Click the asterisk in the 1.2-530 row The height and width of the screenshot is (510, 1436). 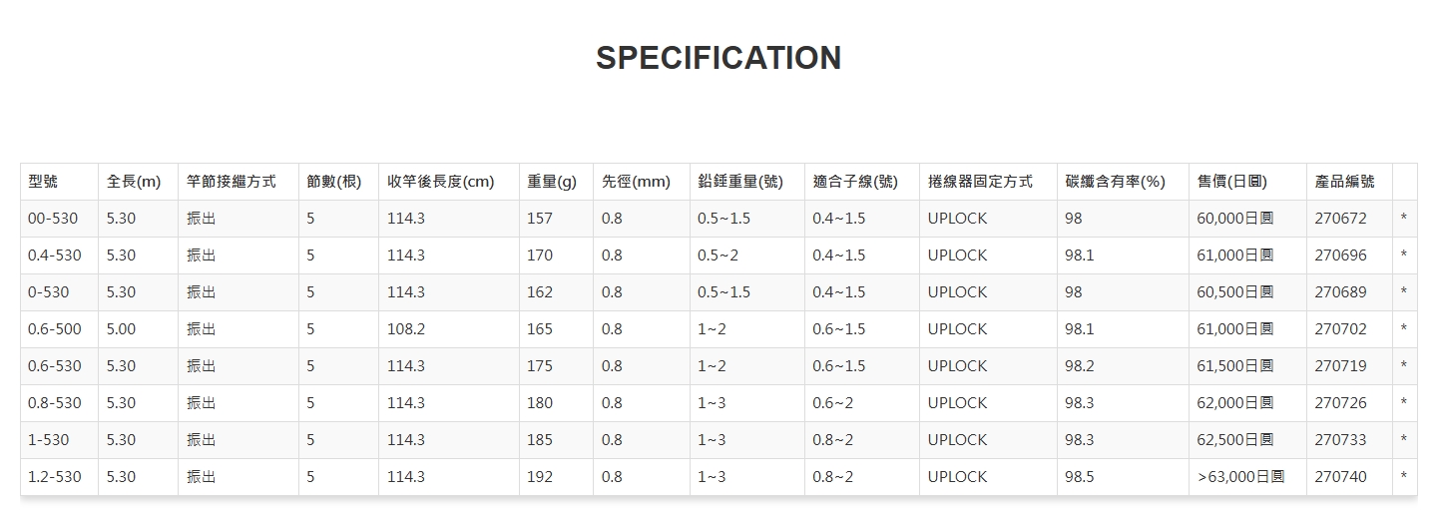tap(1404, 477)
